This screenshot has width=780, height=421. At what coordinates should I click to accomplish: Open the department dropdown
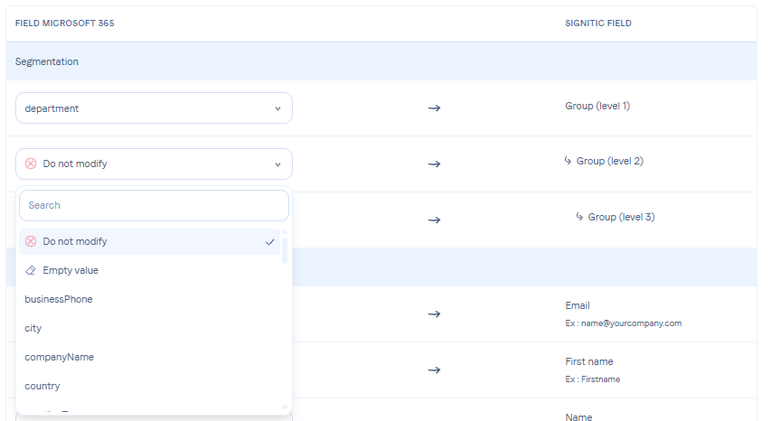(x=154, y=108)
